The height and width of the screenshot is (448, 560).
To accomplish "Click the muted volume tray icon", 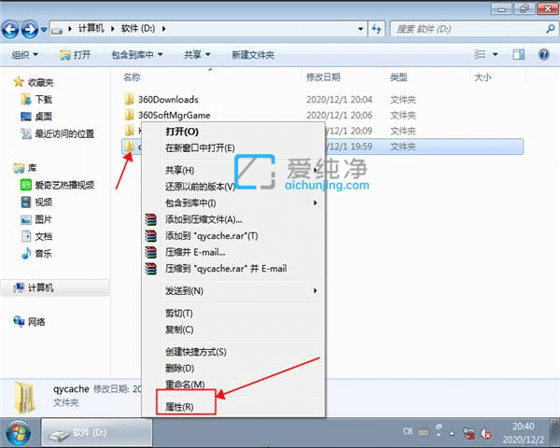I will [485, 434].
